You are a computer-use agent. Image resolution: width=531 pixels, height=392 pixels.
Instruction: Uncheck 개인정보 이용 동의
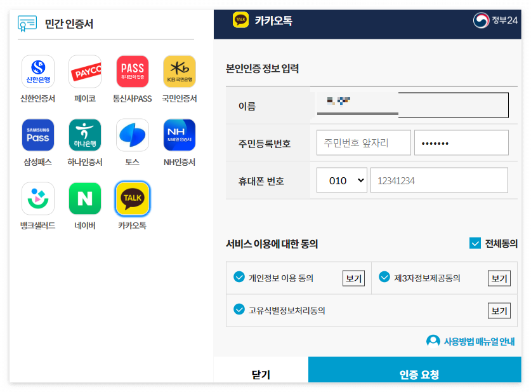(x=239, y=277)
